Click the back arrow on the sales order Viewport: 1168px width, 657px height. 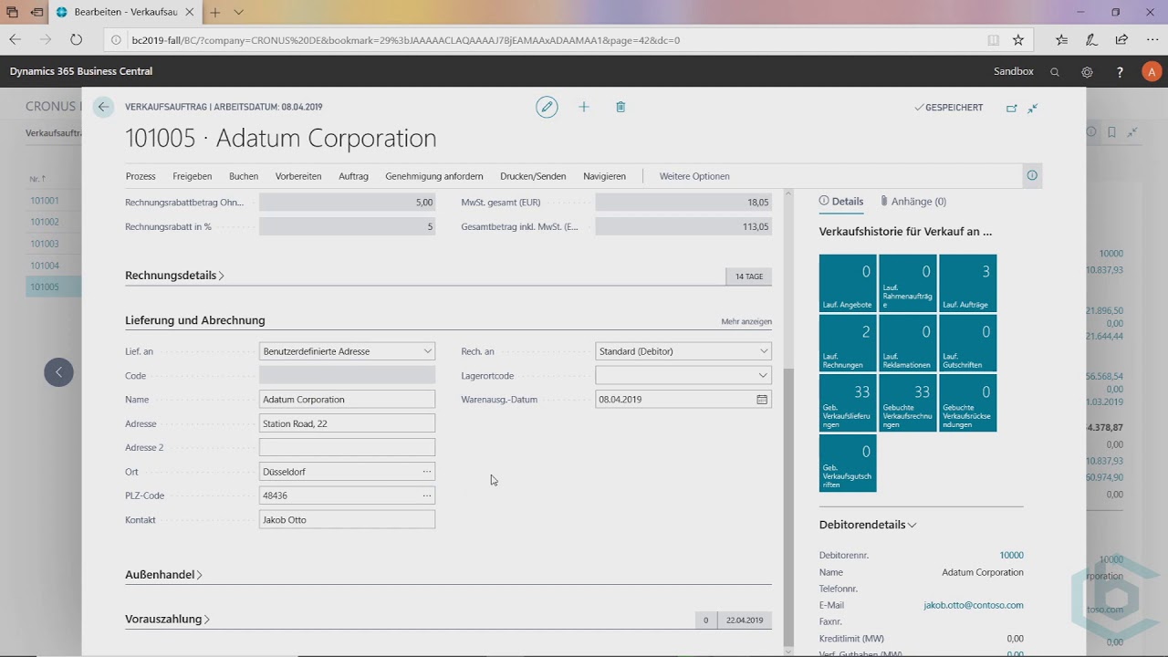(x=103, y=107)
